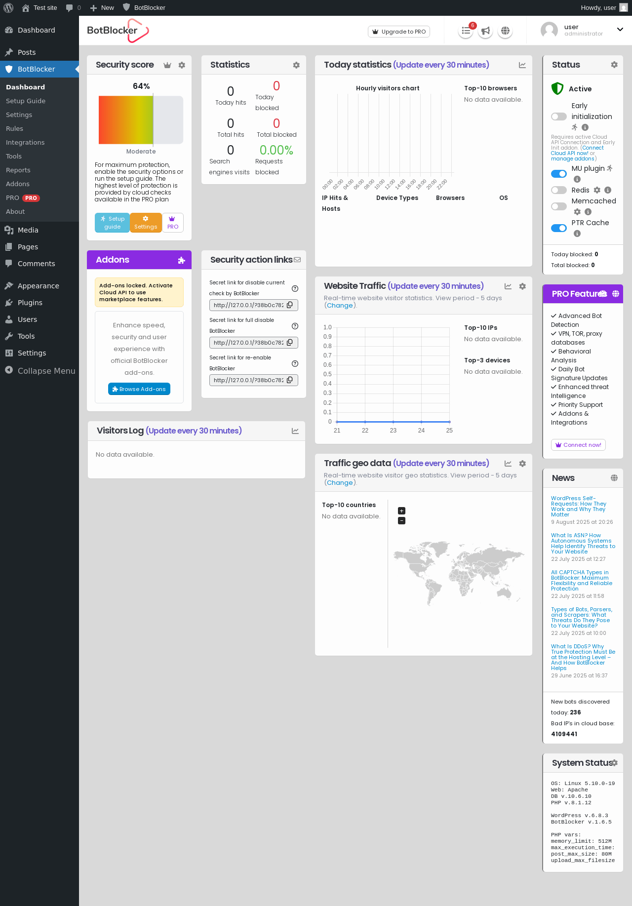Image resolution: width=632 pixels, height=906 pixels.
Task: Open System Status gear settings
Action: coord(615,763)
